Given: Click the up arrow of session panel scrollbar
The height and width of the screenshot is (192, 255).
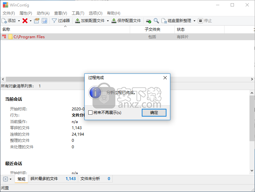Looking at the screenshot, I should (252, 93).
